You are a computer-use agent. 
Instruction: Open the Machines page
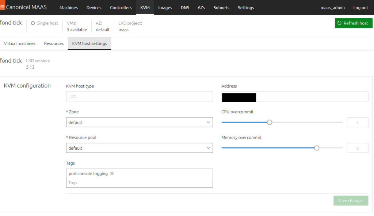click(x=68, y=8)
